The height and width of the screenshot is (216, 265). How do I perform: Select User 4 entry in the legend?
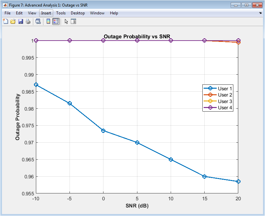(225, 108)
